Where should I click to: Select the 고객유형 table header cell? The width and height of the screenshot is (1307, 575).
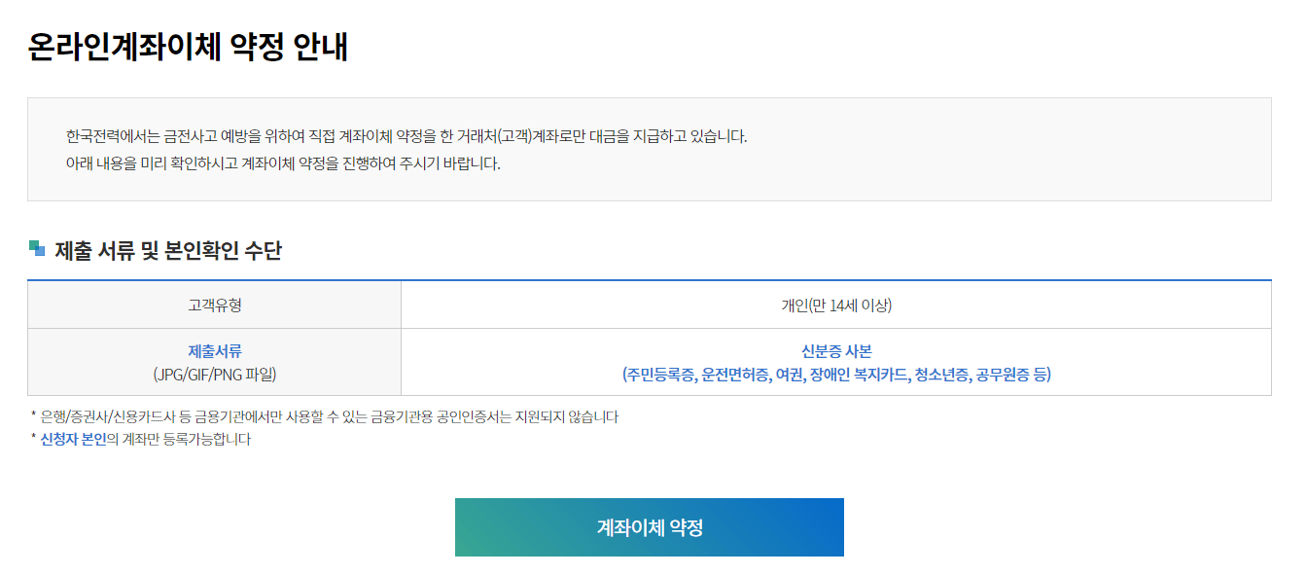point(215,305)
